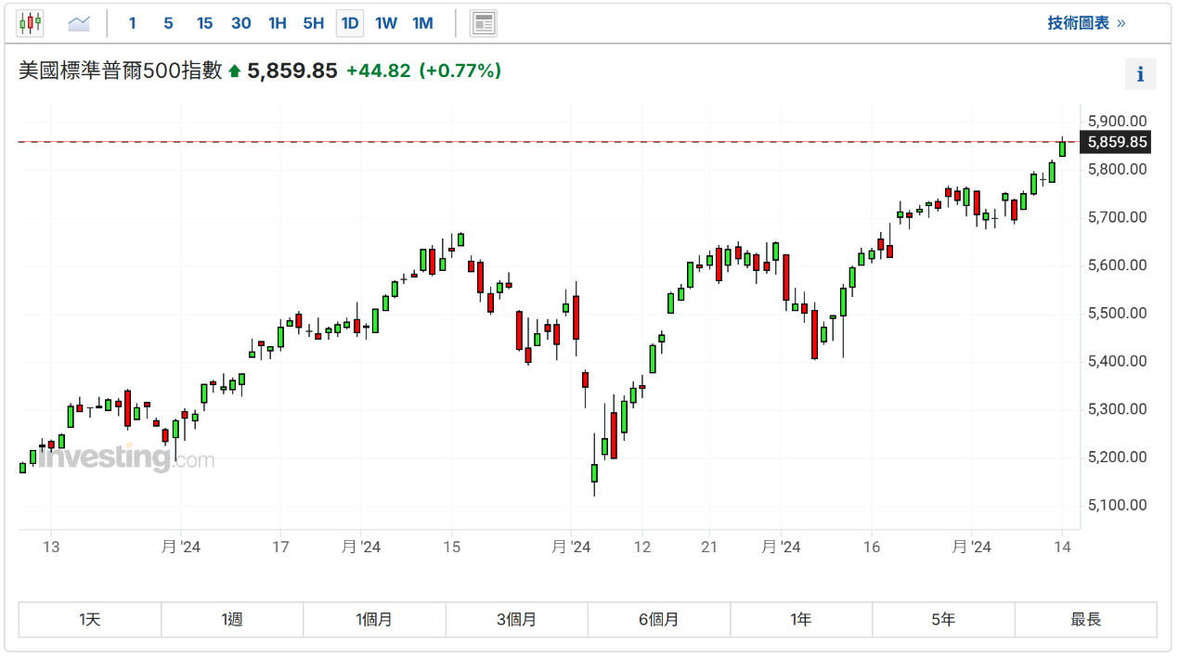Image resolution: width=1179 pixels, height=658 pixels.
Task: Select the 1天 time range tab
Action: click(x=90, y=620)
